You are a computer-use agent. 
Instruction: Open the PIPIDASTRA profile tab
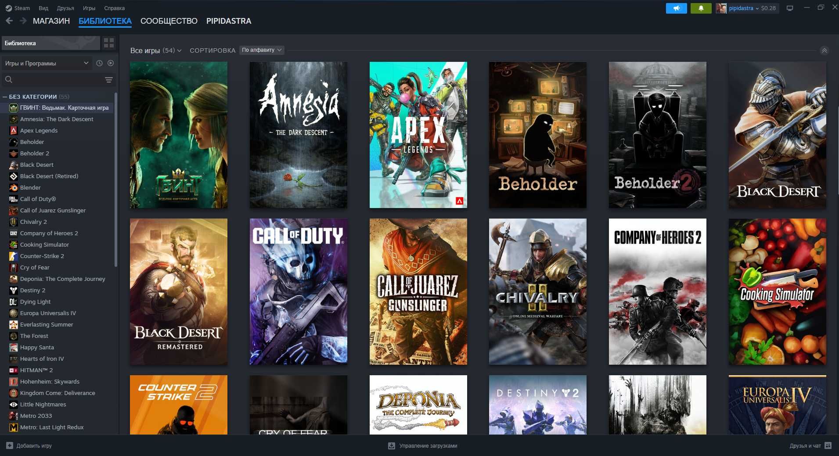pyautogui.click(x=229, y=21)
